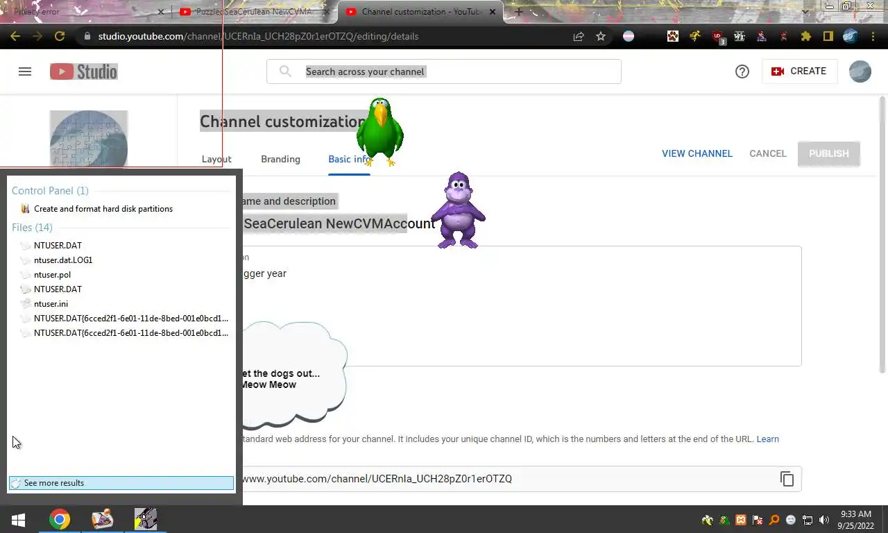Click the orange XAMPP tray icon
Image resolution: width=888 pixels, height=533 pixels.
(x=741, y=520)
